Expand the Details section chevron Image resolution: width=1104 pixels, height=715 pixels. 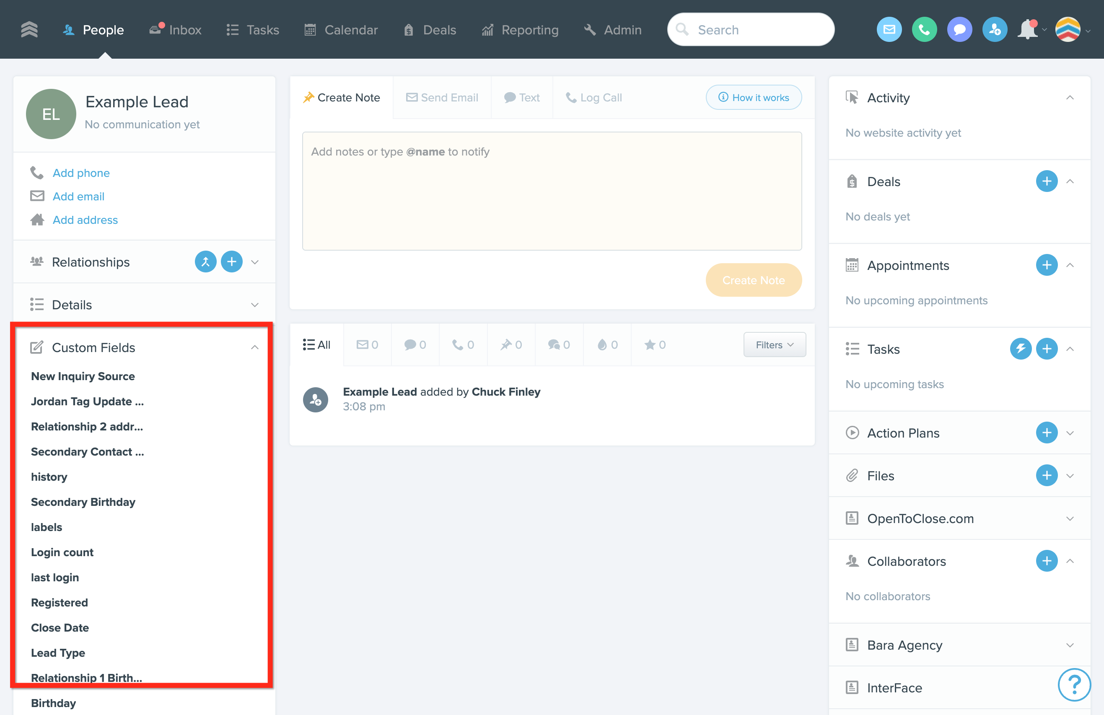pyautogui.click(x=255, y=305)
